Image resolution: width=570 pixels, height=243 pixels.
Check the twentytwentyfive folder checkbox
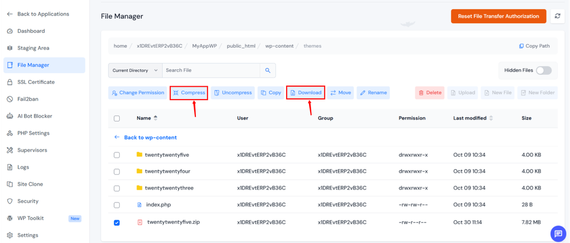(x=117, y=155)
